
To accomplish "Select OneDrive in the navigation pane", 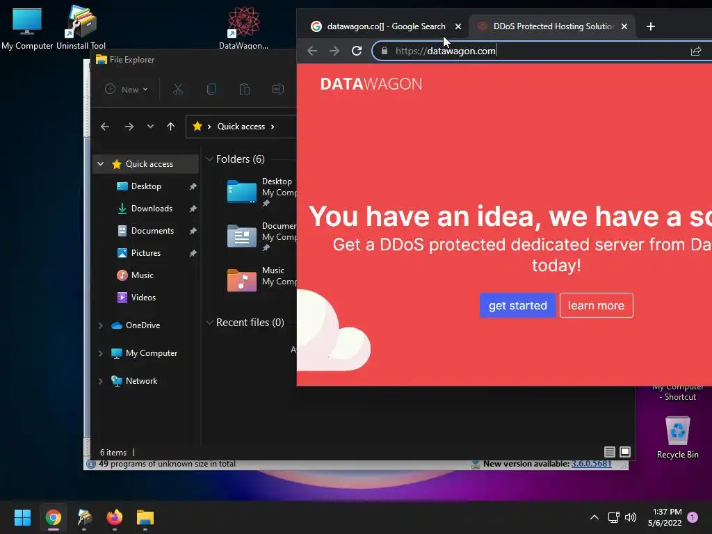I will click(x=143, y=325).
